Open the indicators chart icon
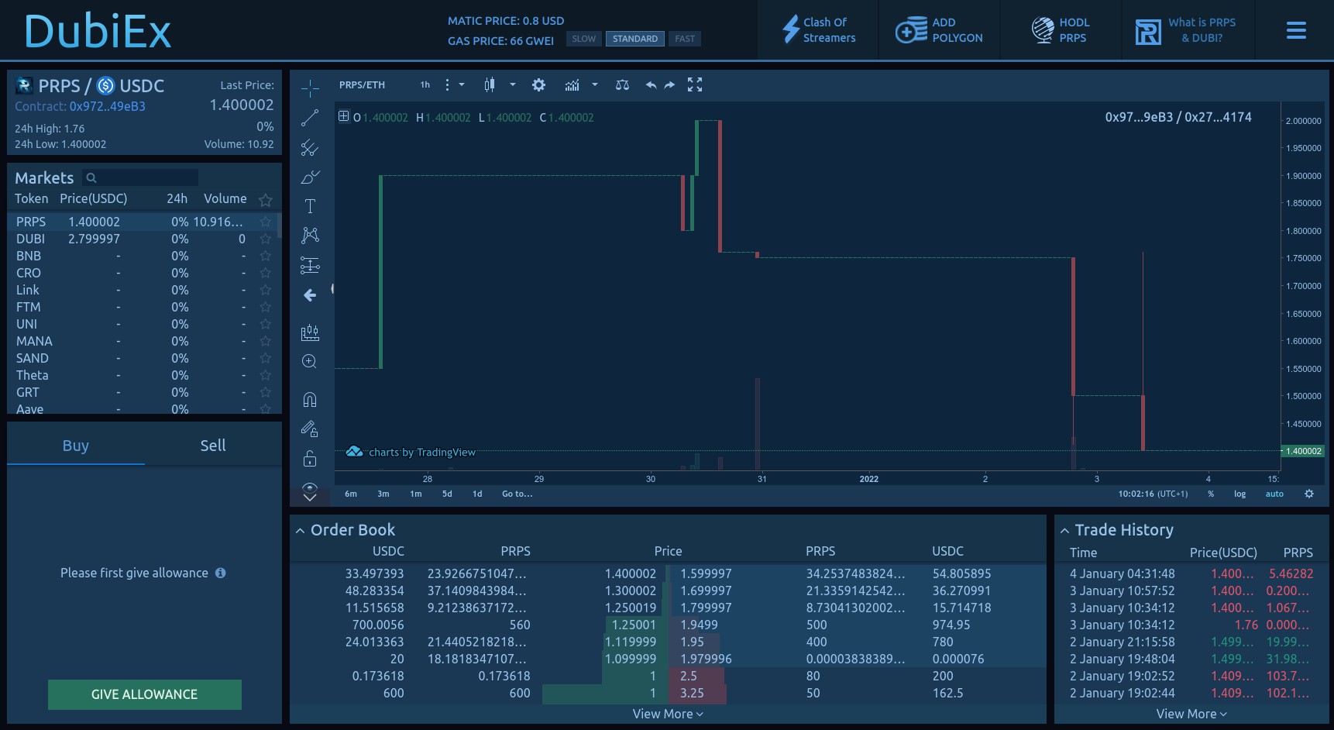The image size is (1334, 730). pyautogui.click(x=572, y=85)
